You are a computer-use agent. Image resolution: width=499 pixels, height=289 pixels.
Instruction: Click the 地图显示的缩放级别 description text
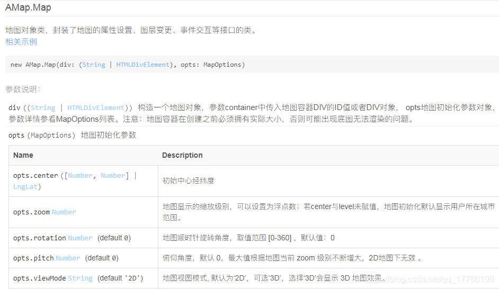point(329,212)
